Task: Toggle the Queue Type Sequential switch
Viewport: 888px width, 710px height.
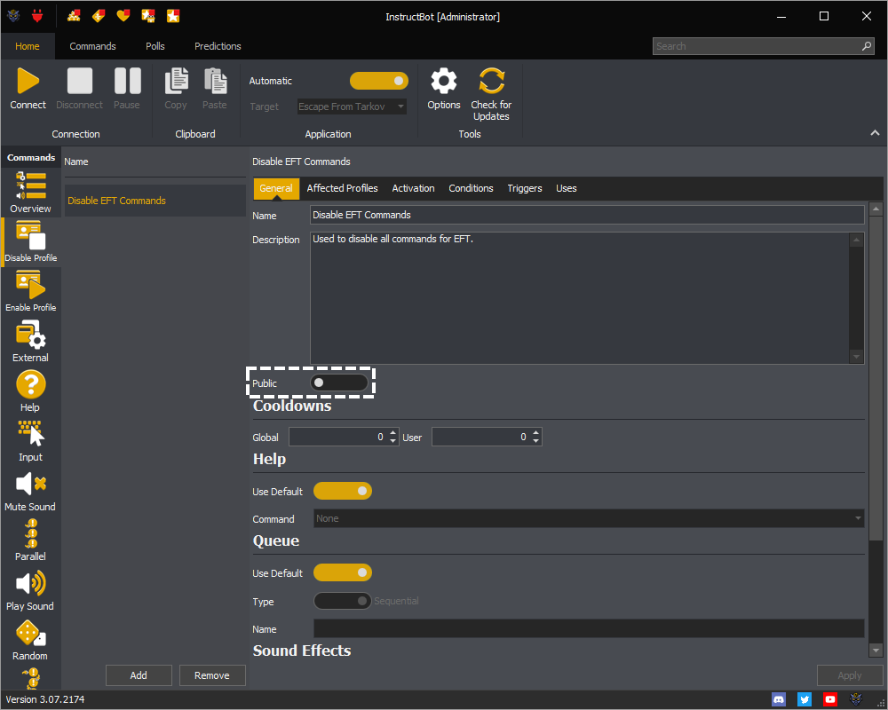Action: [x=343, y=601]
